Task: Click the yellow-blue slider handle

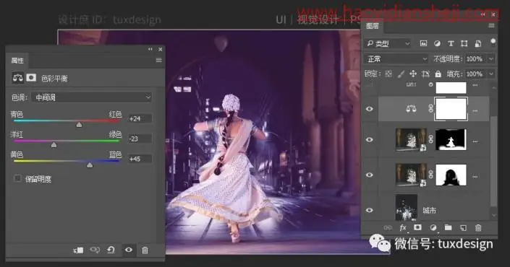Action: (x=90, y=165)
